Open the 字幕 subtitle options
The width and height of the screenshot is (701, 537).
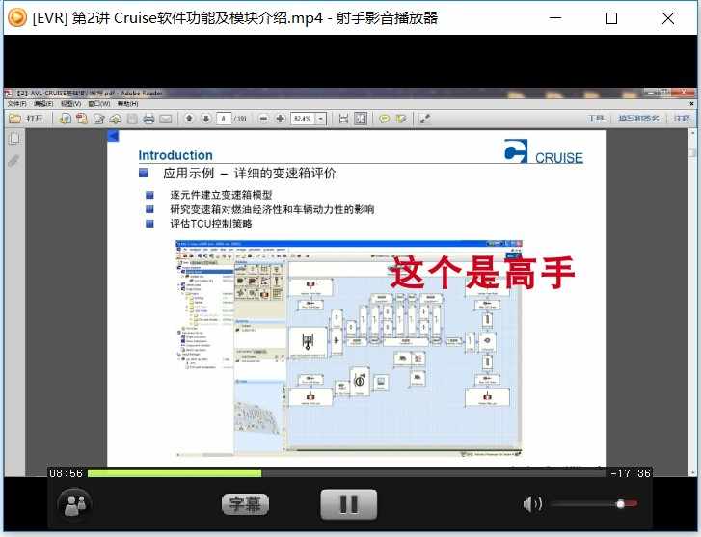pyautogui.click(x=245, y=504)
